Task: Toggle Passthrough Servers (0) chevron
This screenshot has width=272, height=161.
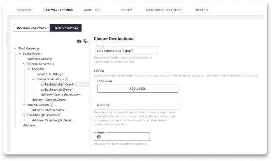Action: tap(24, 115)
